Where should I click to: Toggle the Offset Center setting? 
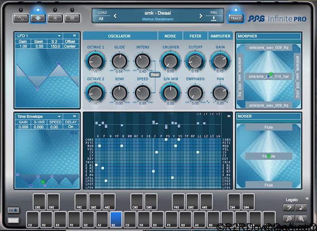click(70, 46)
